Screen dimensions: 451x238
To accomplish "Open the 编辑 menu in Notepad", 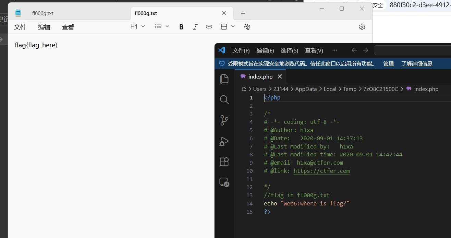I will tap(44, 27).
